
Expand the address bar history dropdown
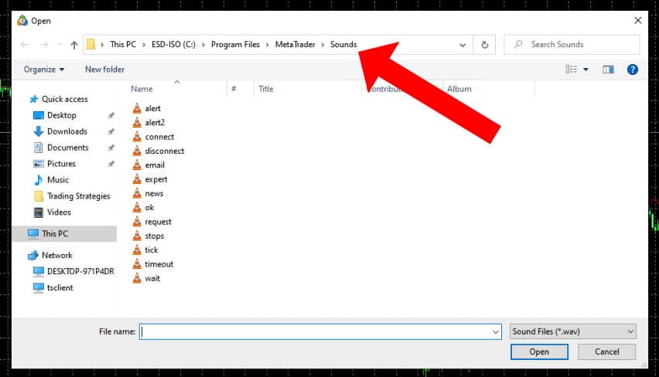463,45
